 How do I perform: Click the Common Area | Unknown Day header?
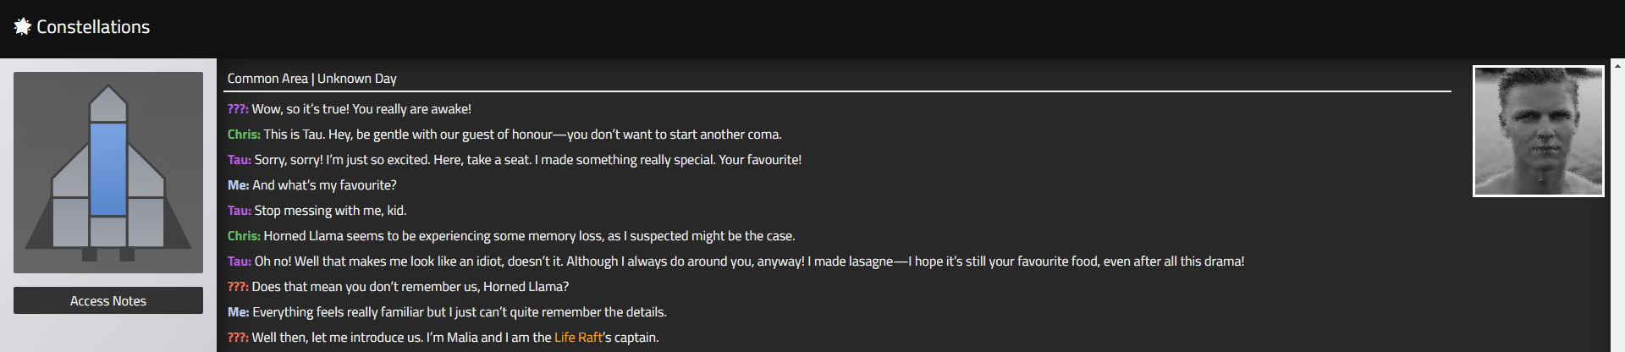311,79
